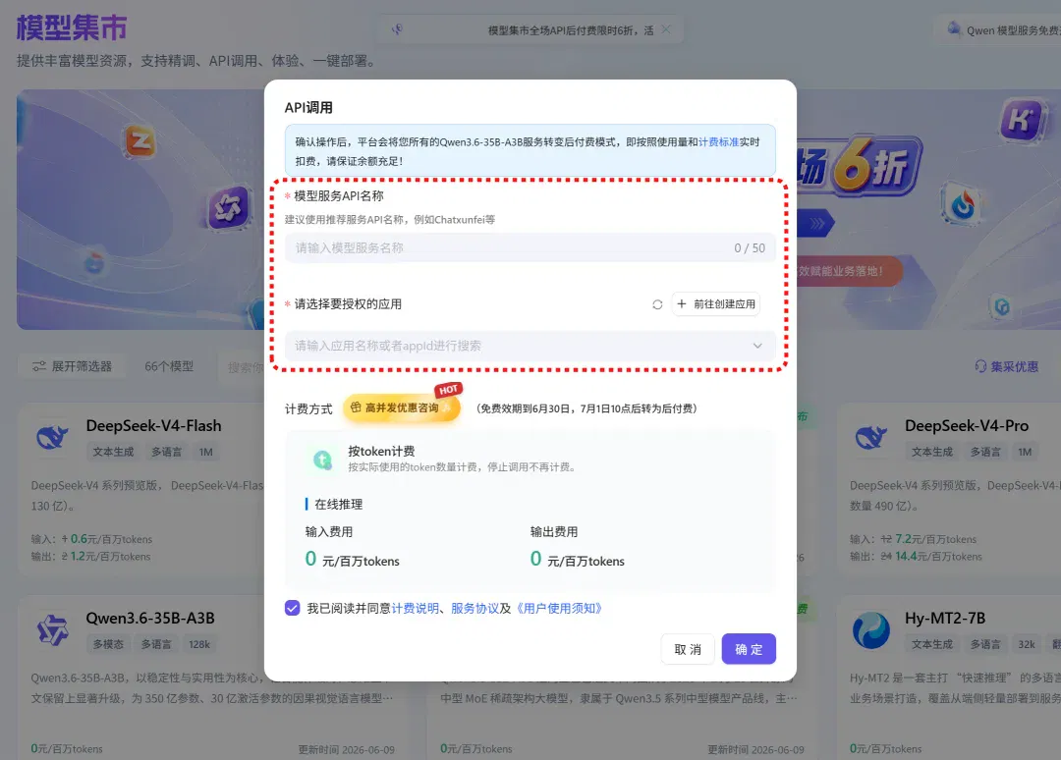Open the Hy-MT2-7B model title
Screen dimensions: 1061x760
pyautogui.click(x=945, y=618)
